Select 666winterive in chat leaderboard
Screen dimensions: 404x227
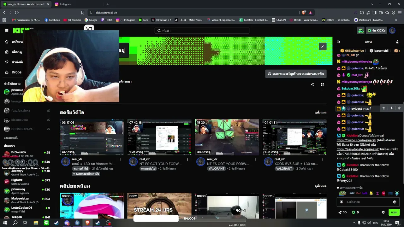[x=353, y=51]
